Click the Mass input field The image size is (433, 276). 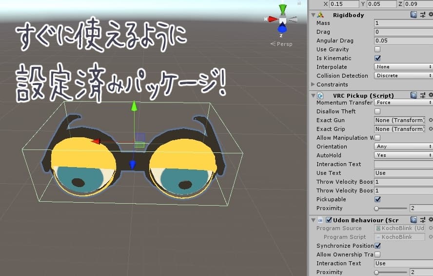tap(403, 23)
